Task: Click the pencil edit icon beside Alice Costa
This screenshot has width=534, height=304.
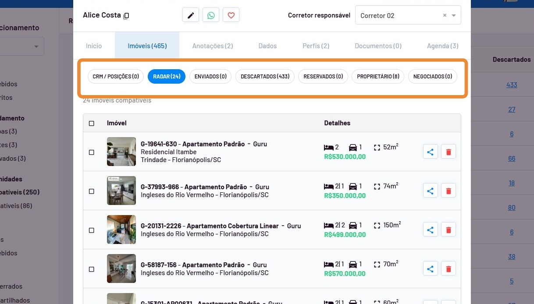Action: (191, 15)
